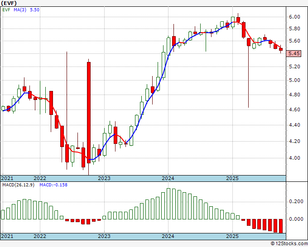
Task: Select 2023 on the MACD panel time axis
Action: click(x=104, y=236)
